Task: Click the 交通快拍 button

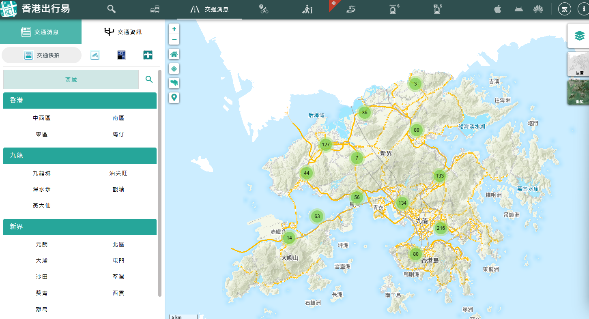Action: pyautogui.click(x=42, y=55)
